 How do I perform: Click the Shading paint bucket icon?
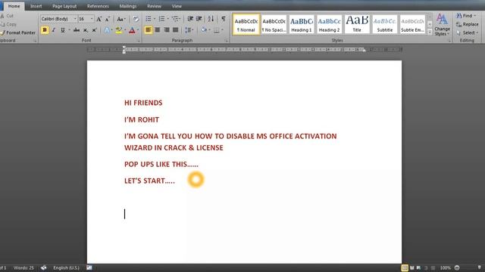[204, 30]
